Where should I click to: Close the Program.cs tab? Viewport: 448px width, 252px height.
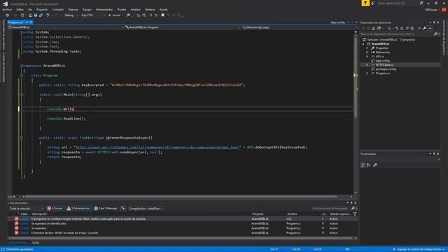pyautogui.click(x=31, y=22)
